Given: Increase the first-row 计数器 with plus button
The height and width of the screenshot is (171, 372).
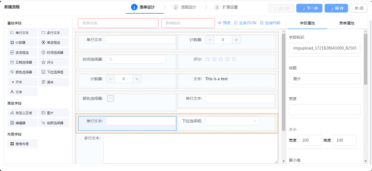Looking at the screenshot, I should [236, 40].
